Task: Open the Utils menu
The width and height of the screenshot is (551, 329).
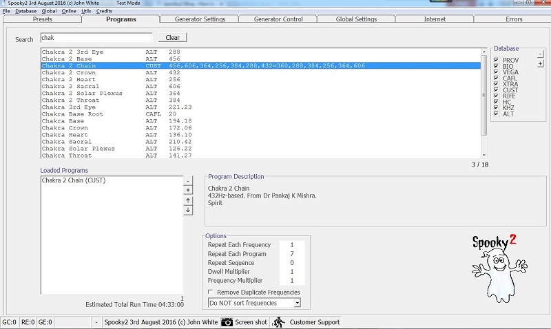Action: pyautogui.click(x=85, y=12)
